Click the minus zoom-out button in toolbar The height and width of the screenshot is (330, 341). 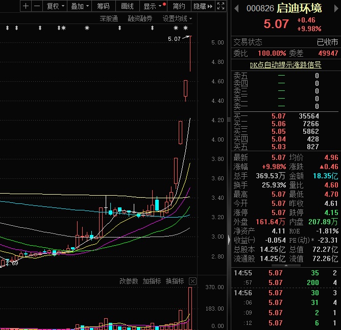pos(37,6)
